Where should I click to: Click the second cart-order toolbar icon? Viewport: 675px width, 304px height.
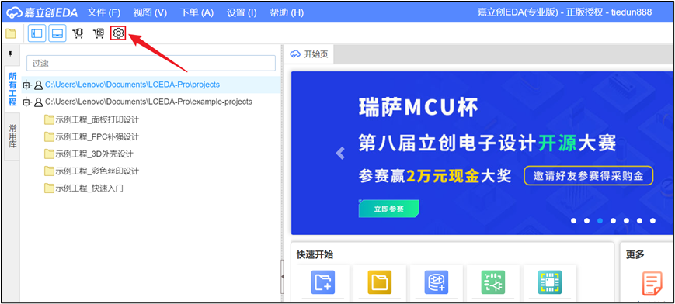point(99,33)
